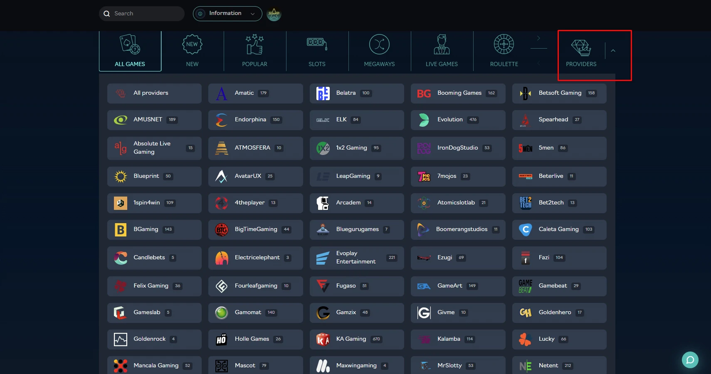Switch to the Live Games tab
This screenshot has height=374, width=711.
[442, 51]
